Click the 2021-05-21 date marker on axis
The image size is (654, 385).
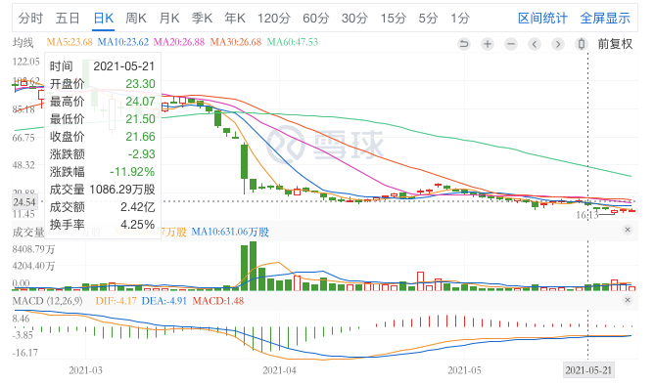click(588, 370)
